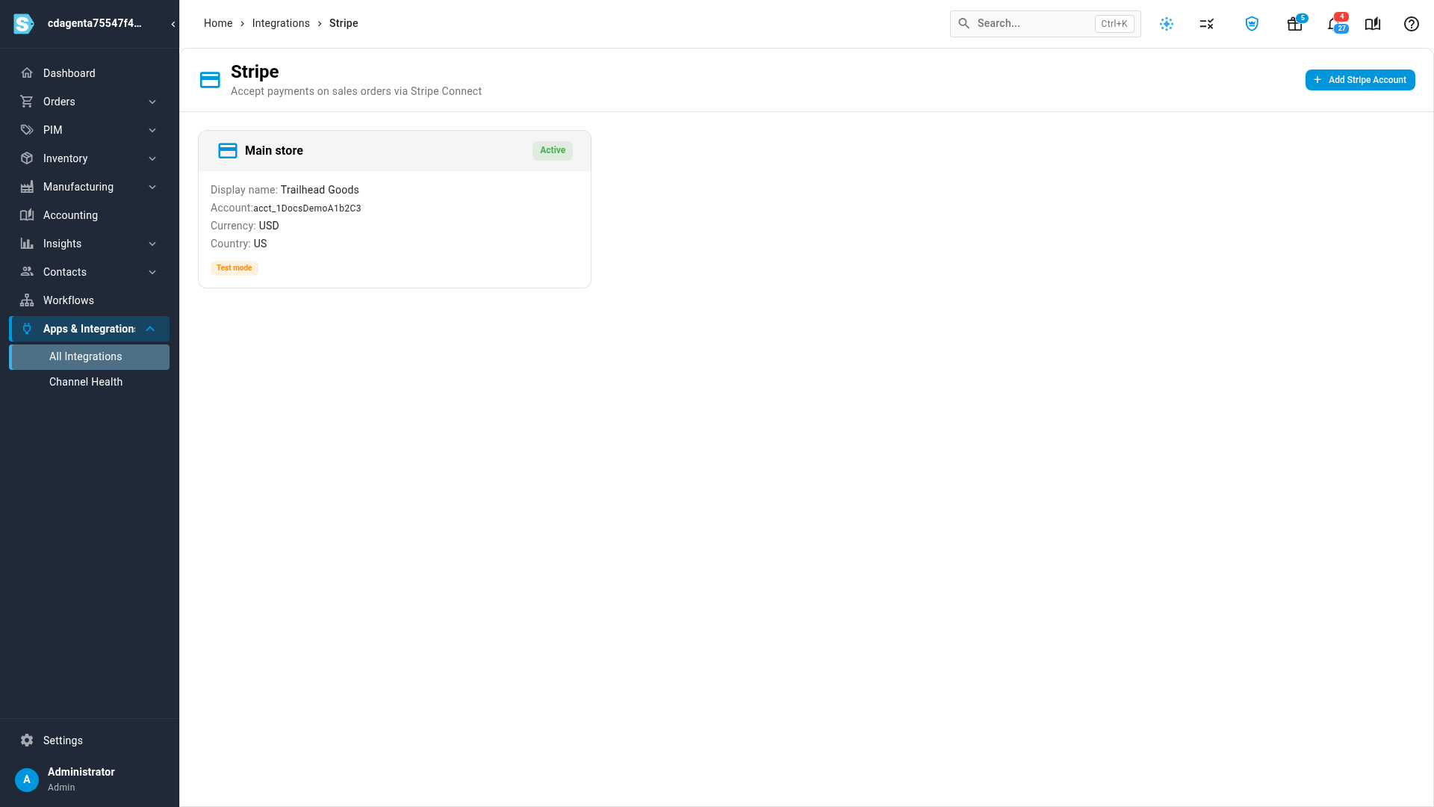Click the Trailhead Goods display name
The image size is (1434, 807).
point(320,190)
